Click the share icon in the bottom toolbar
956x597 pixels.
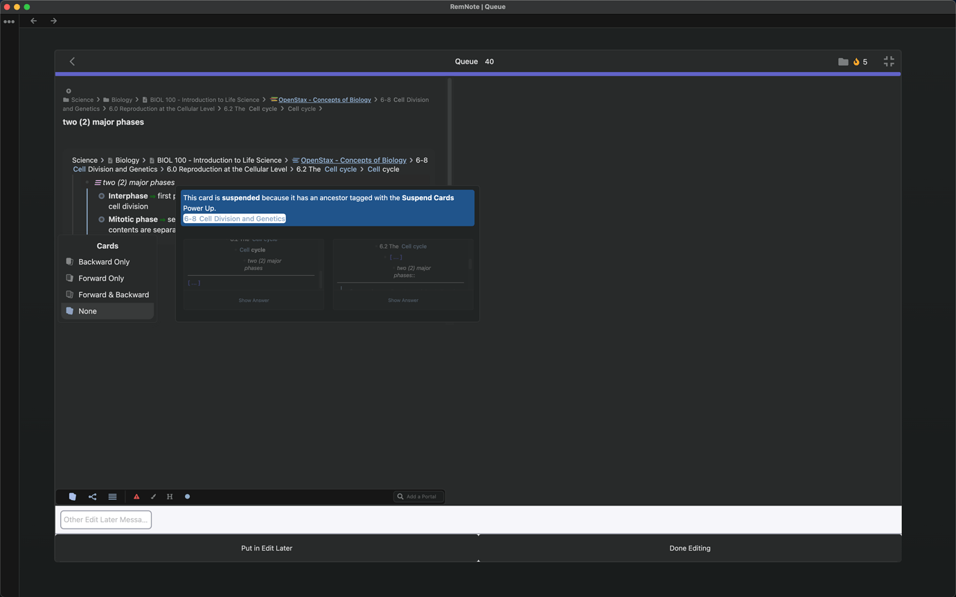tap(92, 497)
